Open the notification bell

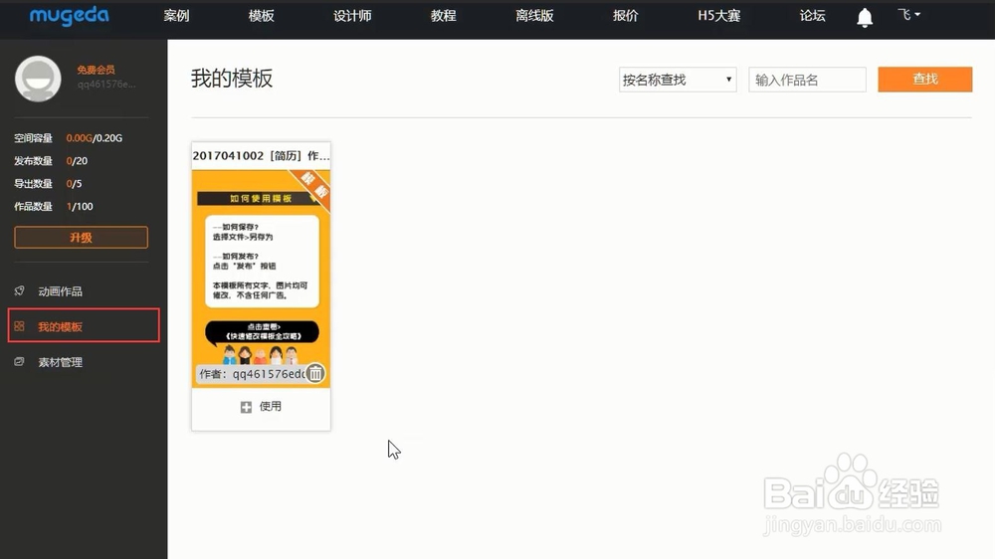coord(865,17)
